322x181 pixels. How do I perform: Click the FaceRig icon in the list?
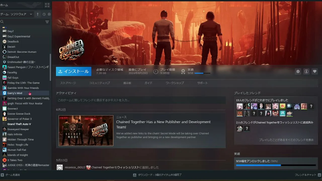[x=4, y=72]
